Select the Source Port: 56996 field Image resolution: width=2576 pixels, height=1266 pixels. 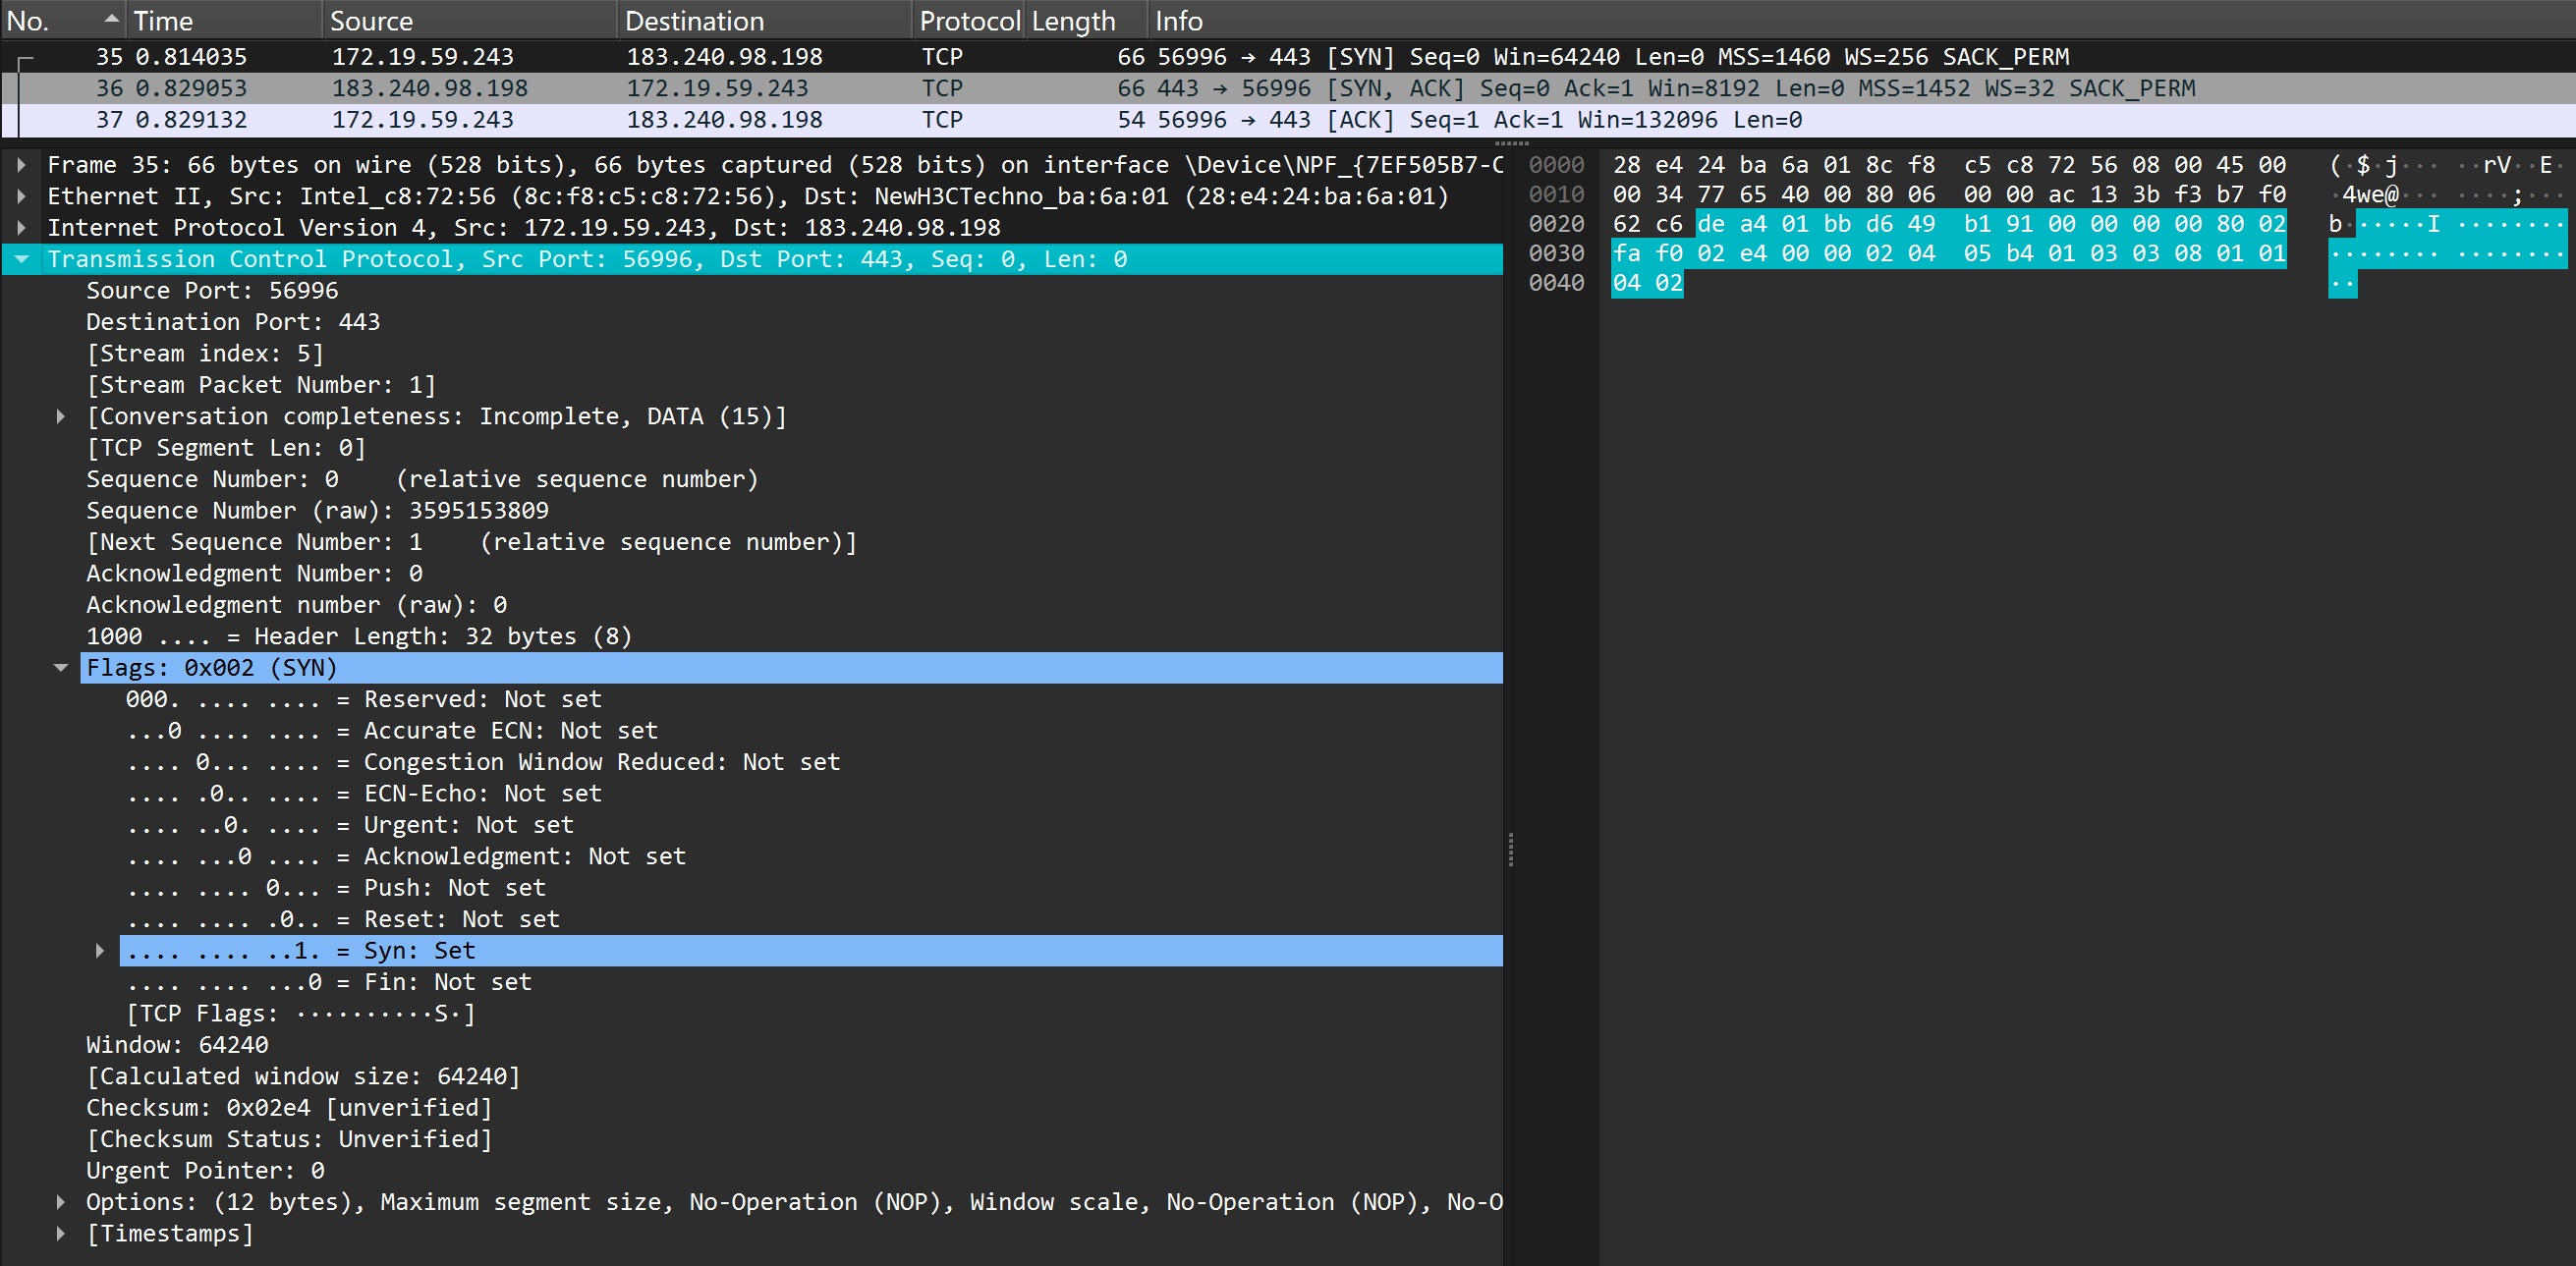click(212, 291)
